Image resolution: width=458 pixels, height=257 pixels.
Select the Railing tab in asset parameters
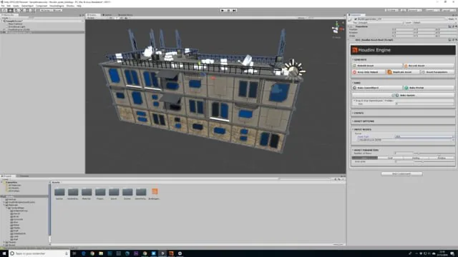click(x=416, y=158)
